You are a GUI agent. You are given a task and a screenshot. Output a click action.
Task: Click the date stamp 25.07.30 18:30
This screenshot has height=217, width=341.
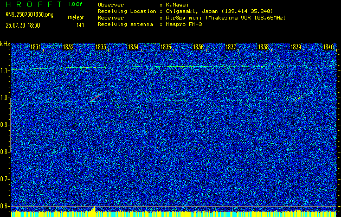23,25
